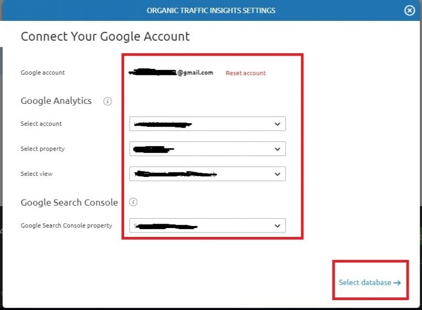Click the Google Search Console property label
Screen dimensions: 422x310
(x=66, y=225)
